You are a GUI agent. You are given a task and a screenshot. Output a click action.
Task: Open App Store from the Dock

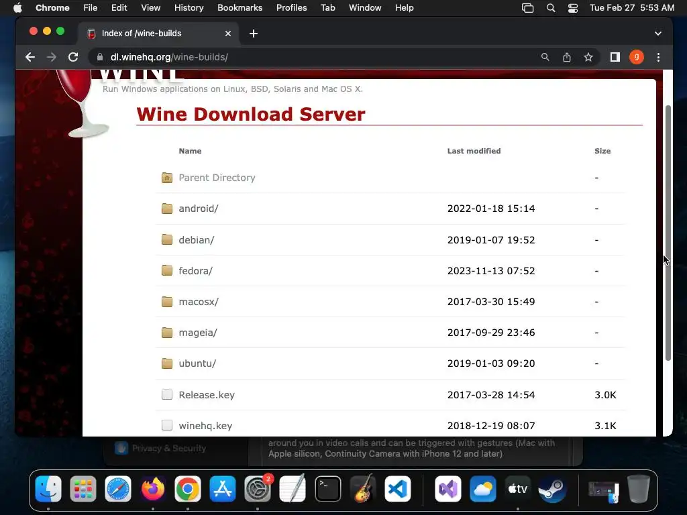(223, 489)
